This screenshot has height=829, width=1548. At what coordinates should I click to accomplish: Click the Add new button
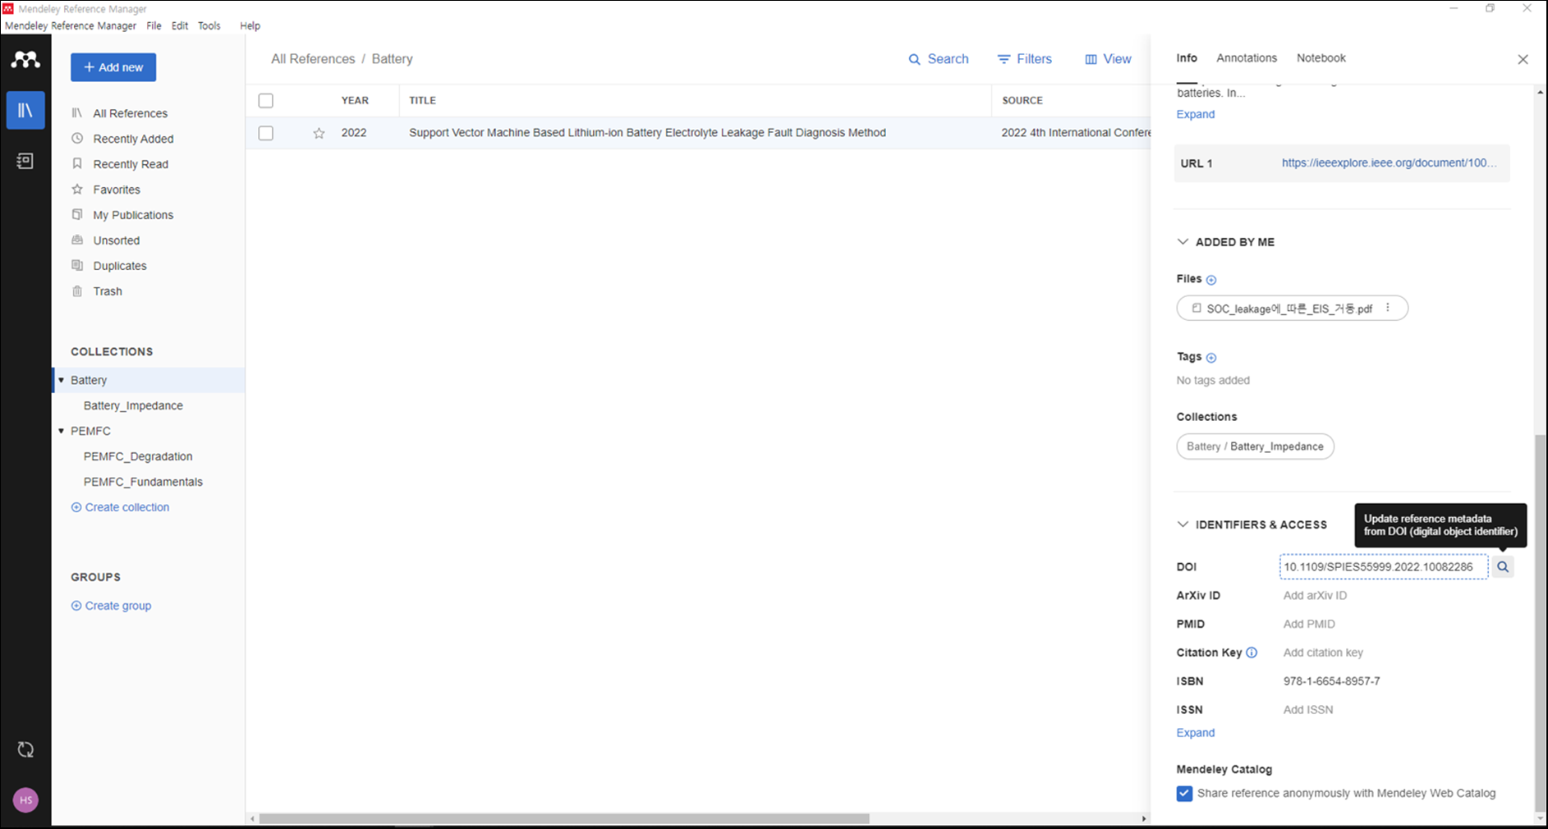[113, 67]
